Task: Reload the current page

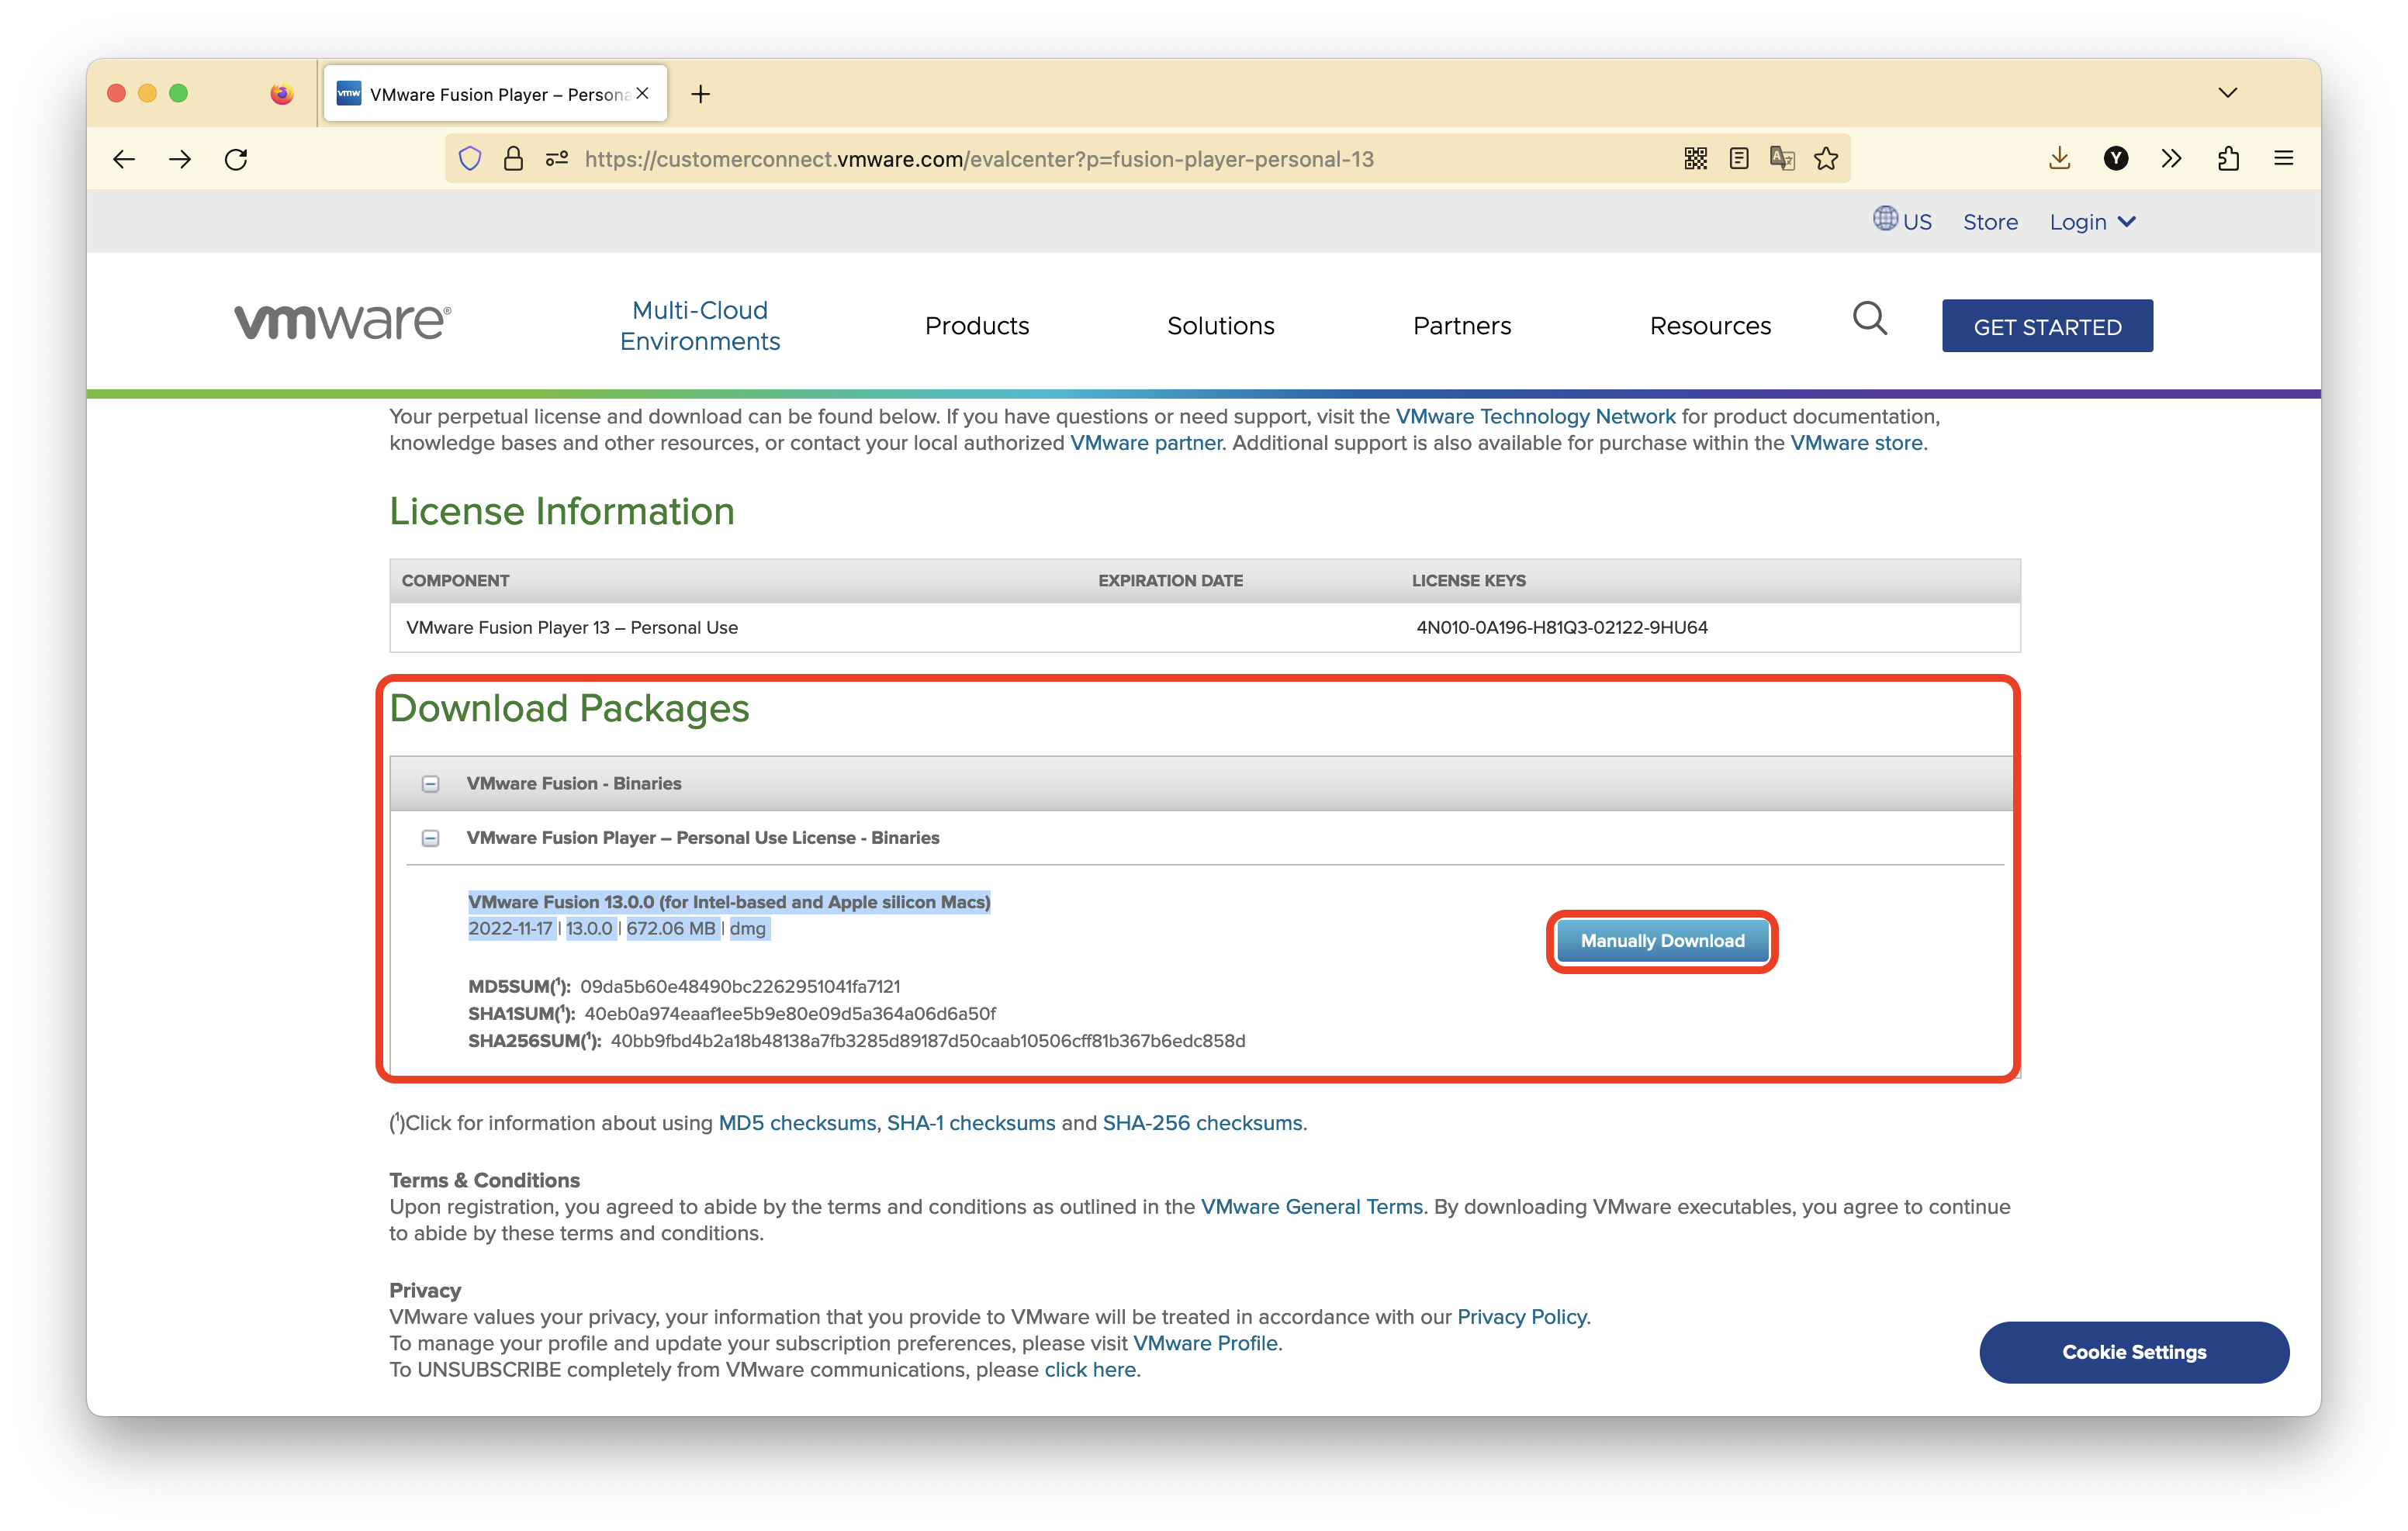Action: 236,159
